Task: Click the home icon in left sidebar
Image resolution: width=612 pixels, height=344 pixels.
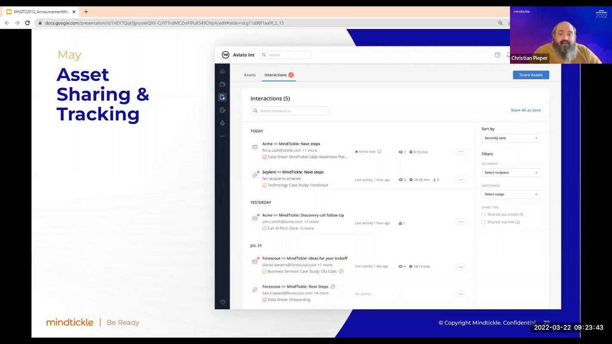Action: (222, 71)
